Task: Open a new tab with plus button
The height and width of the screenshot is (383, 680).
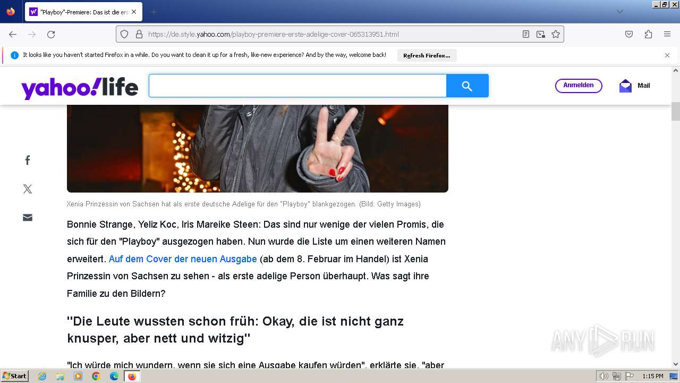Action: tap(154, 12)
